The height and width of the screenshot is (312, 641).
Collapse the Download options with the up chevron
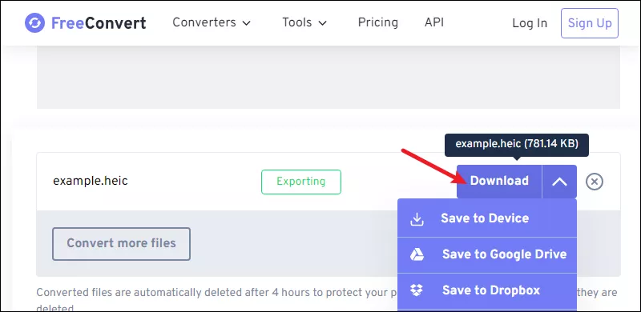(x=559, y=182)
